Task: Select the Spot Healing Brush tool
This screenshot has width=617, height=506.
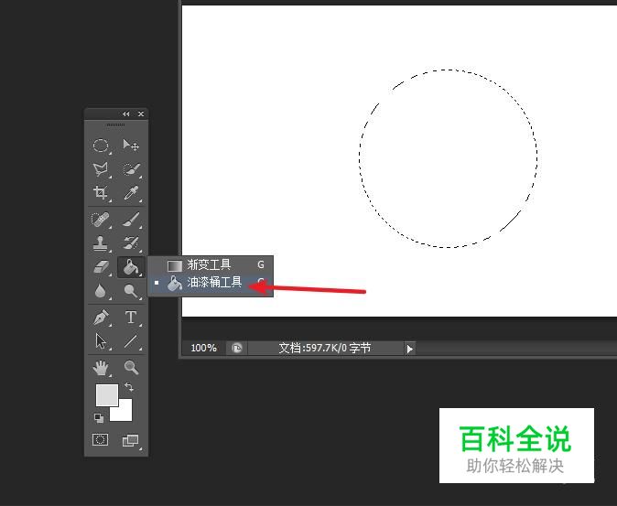Action: click(x=101, y=220)
